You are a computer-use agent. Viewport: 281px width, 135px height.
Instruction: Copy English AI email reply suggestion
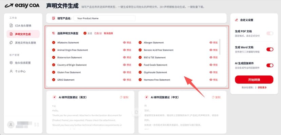pyautogui.click(x=124, y=97)
